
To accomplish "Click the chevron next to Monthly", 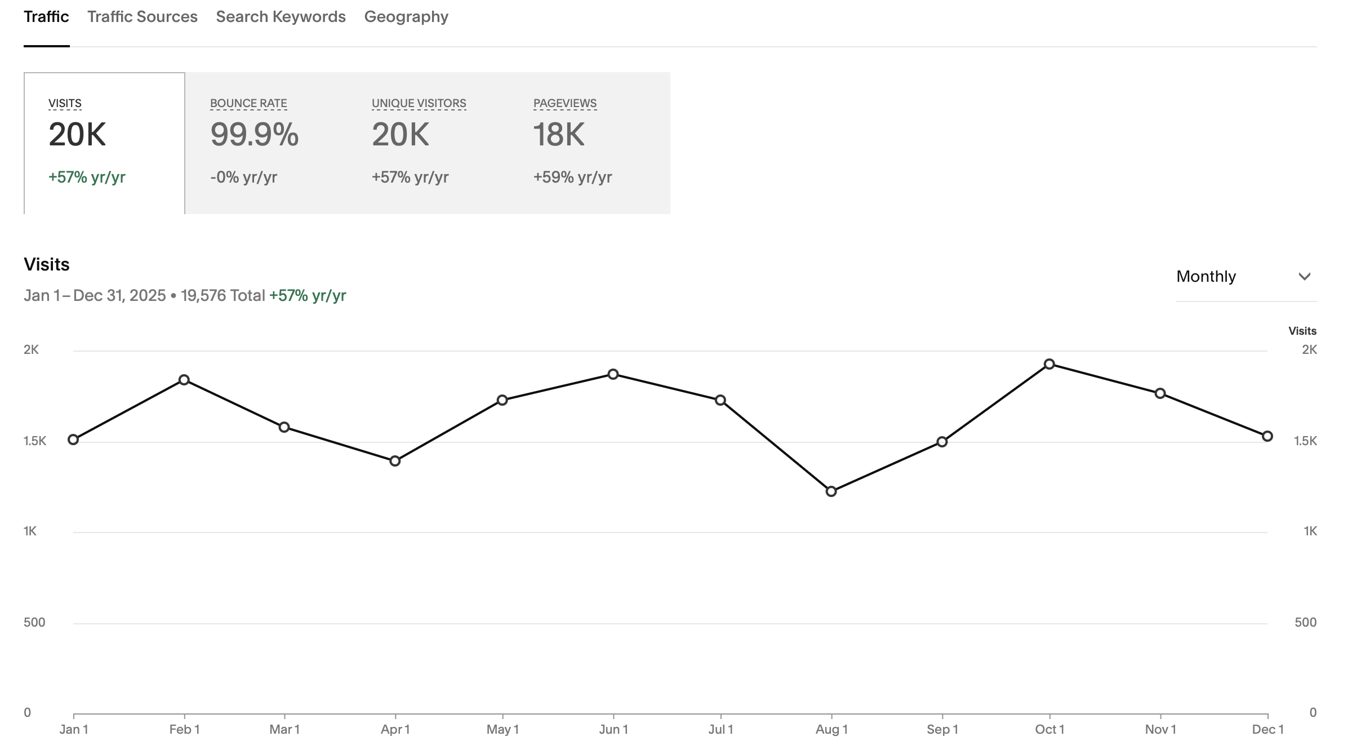I will tap(1305, 277).
